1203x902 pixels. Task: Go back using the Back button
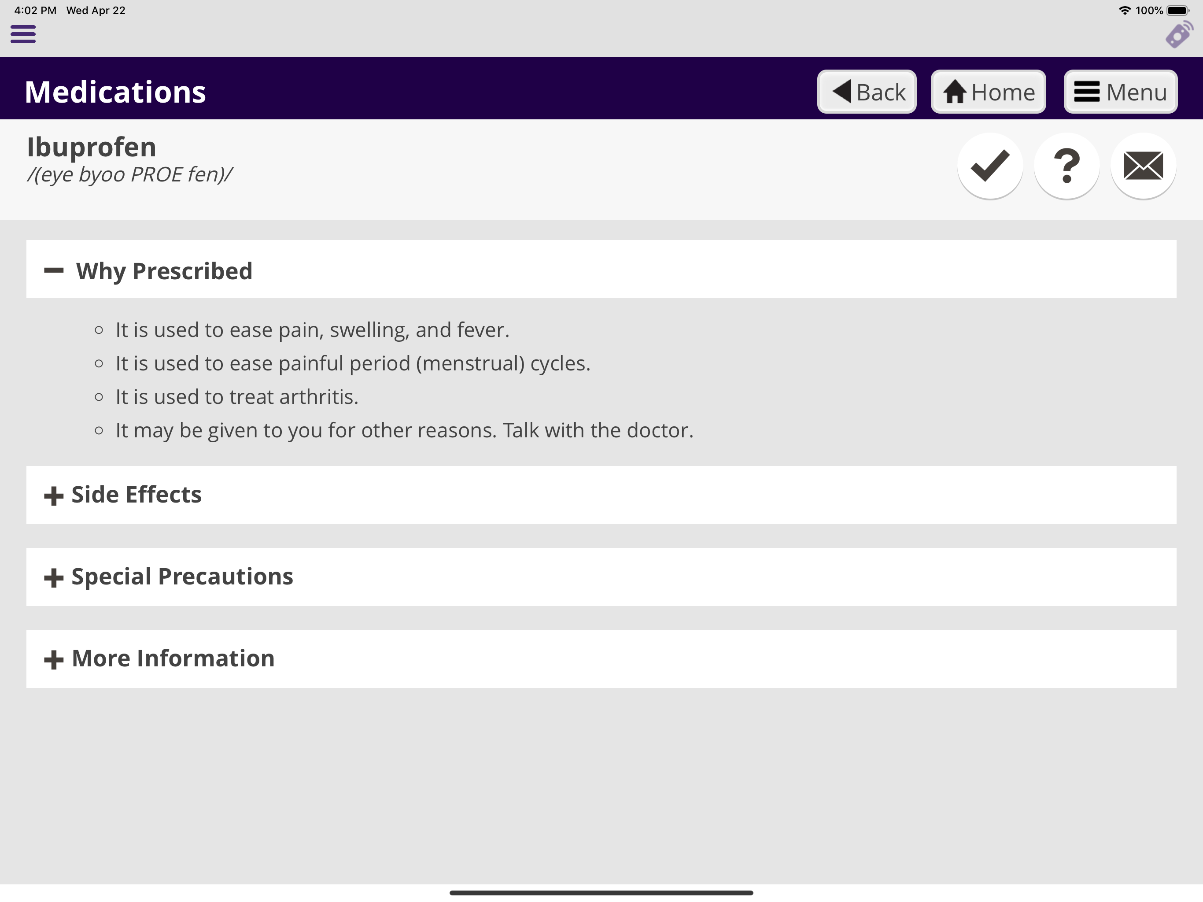867,92
